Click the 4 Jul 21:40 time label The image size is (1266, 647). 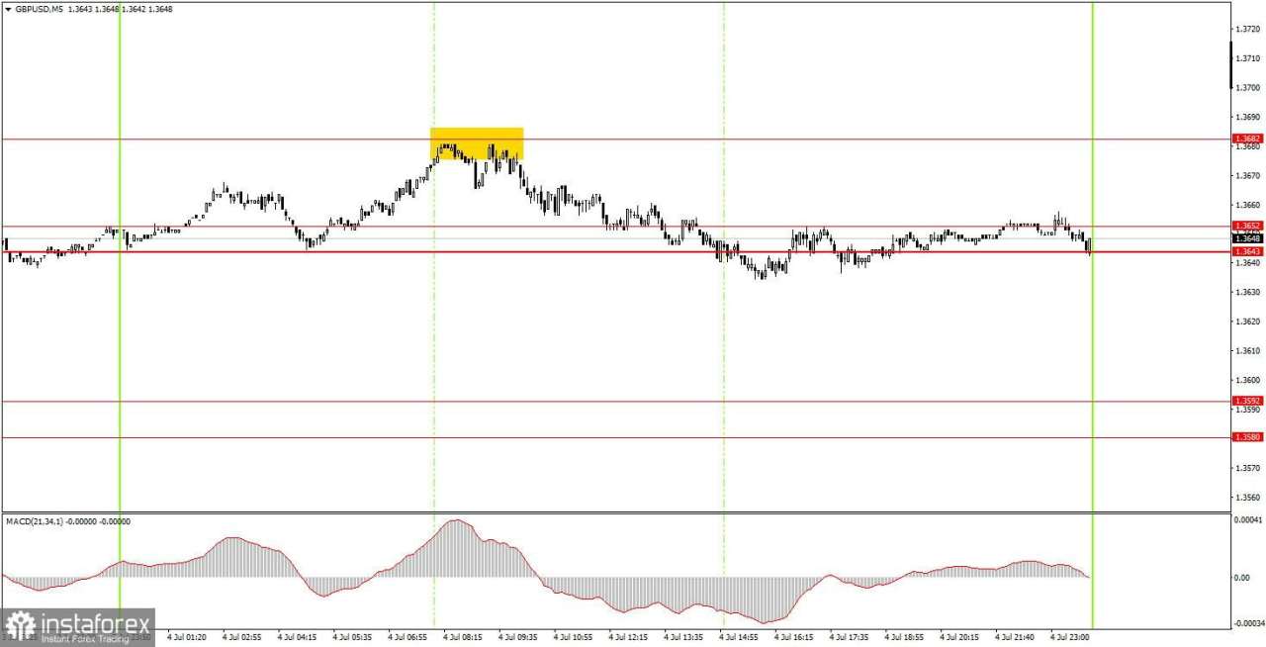tap(1017, 638)
